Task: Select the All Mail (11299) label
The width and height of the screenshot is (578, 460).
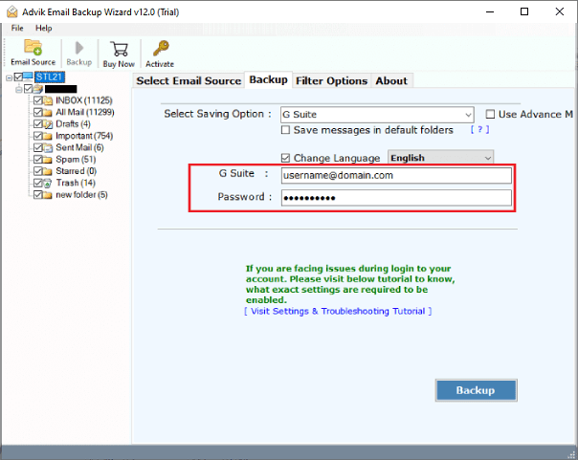Action: [x=85, y=112]
